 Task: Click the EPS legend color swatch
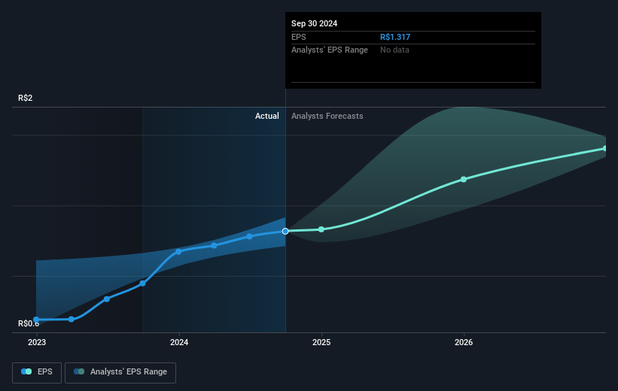coord(26,371)
